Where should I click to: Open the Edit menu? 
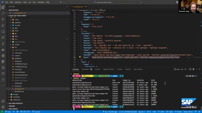pyautogui.click(x=11, y=2)
